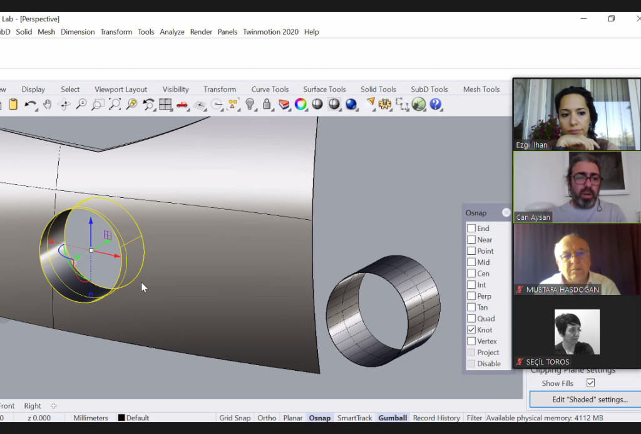The width and height of the screenshot is (641, 434).
Task: Open the Curve Tools toolbar tab
Action: pyautogui.click(x=270, y=90)
